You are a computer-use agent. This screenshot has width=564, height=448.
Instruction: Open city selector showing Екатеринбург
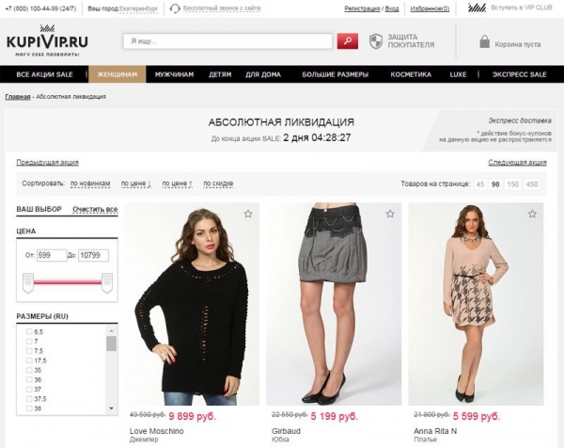(138, 8)
